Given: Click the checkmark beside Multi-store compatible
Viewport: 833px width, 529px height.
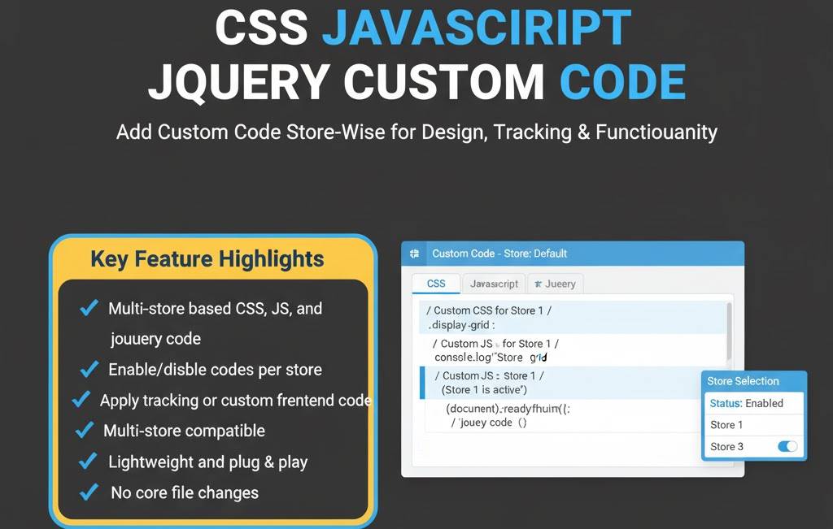Looking at the screenshot, I should tap(85, 430).
